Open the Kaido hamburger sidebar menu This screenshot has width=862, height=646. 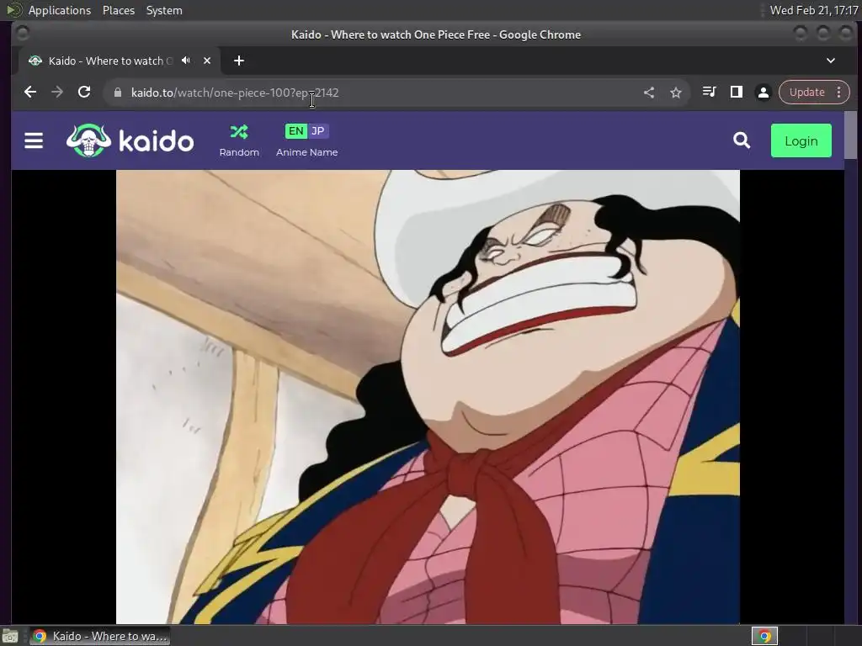coord(34,140)
